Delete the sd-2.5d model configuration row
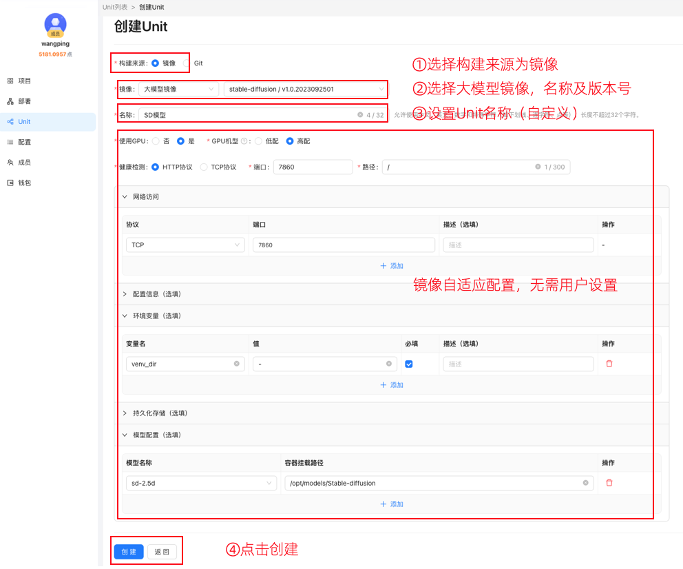The width and height of the screenshot is (683, 569). coord(609,482)
